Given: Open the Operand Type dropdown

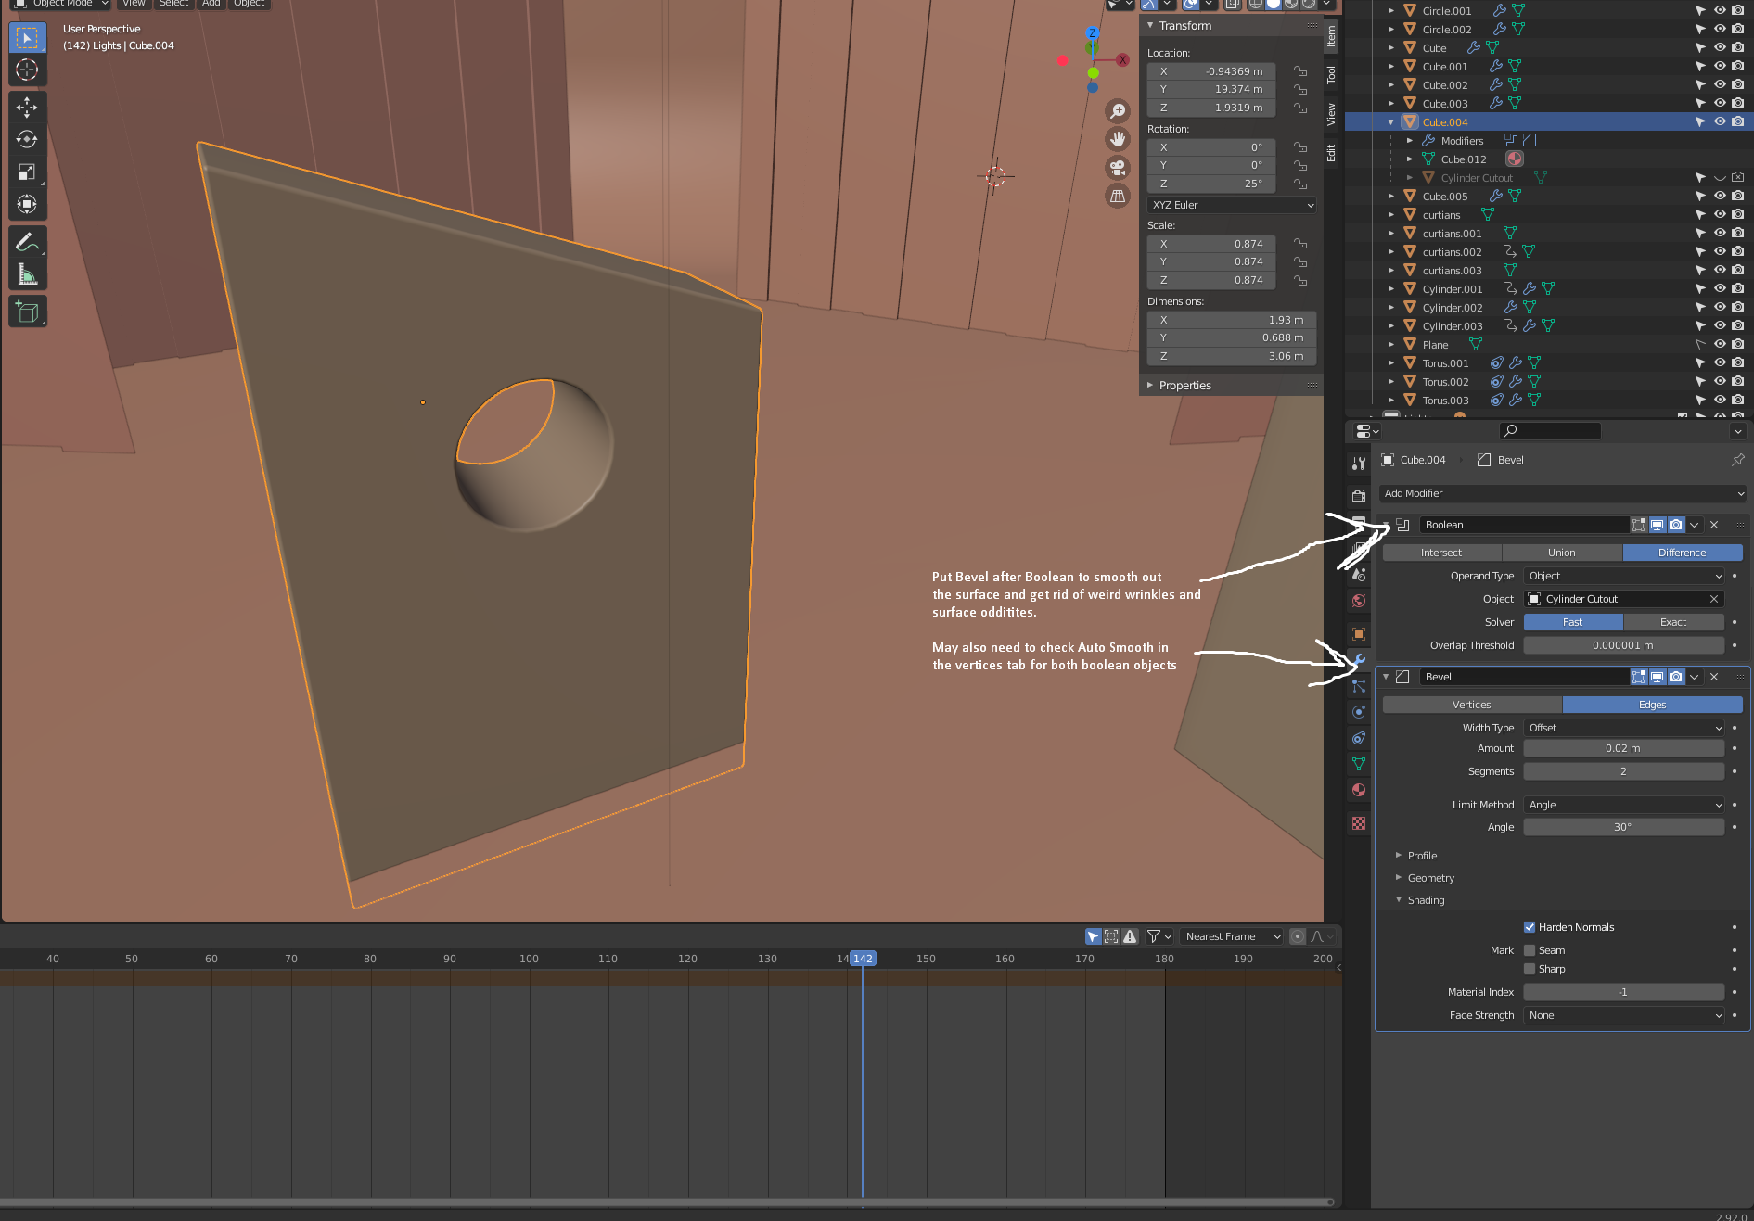Looking at the screenshot, I should [1623, 576].
